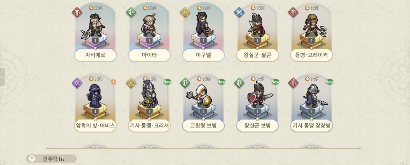Select the 자비에르 name label
Image resolution: width=410 pixels, height=165 pixels.
point(95,55)
